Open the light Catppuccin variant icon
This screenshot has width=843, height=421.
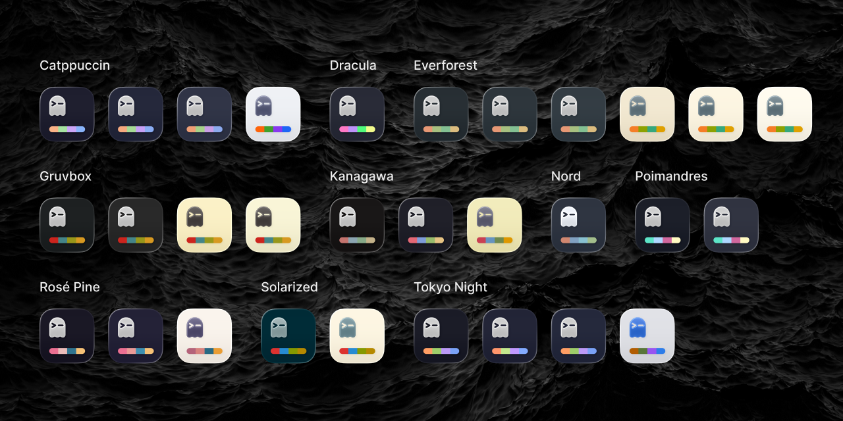pyautogui.click(x=273, y=114)
